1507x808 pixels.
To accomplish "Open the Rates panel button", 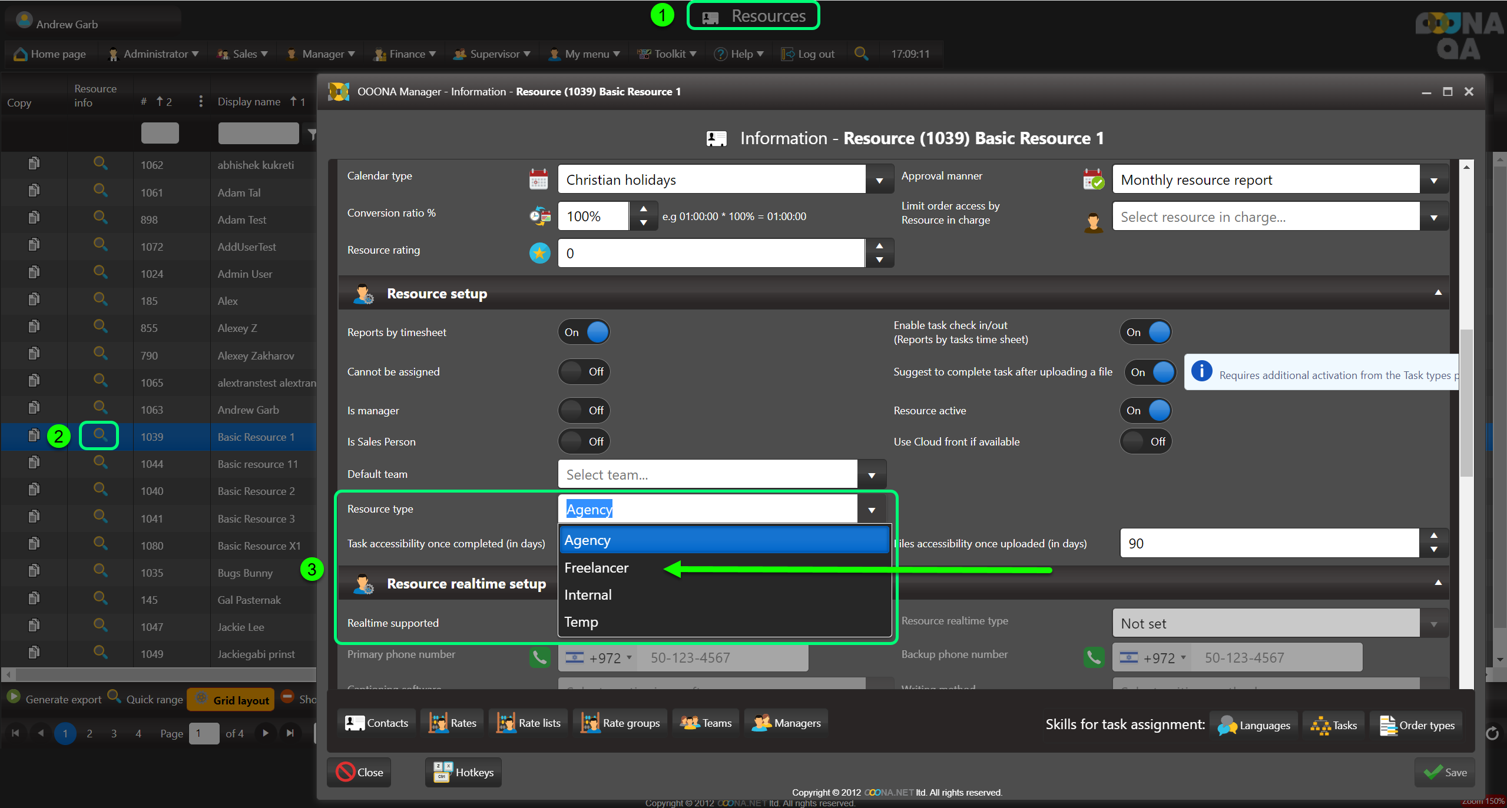I will 452,723.
